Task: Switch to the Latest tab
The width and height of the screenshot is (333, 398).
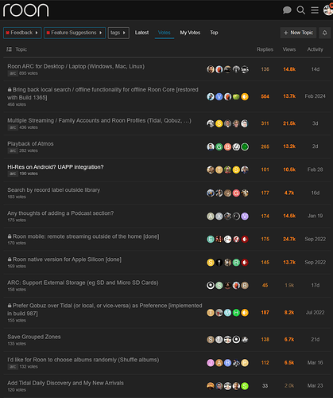Action: pos(141,33)
